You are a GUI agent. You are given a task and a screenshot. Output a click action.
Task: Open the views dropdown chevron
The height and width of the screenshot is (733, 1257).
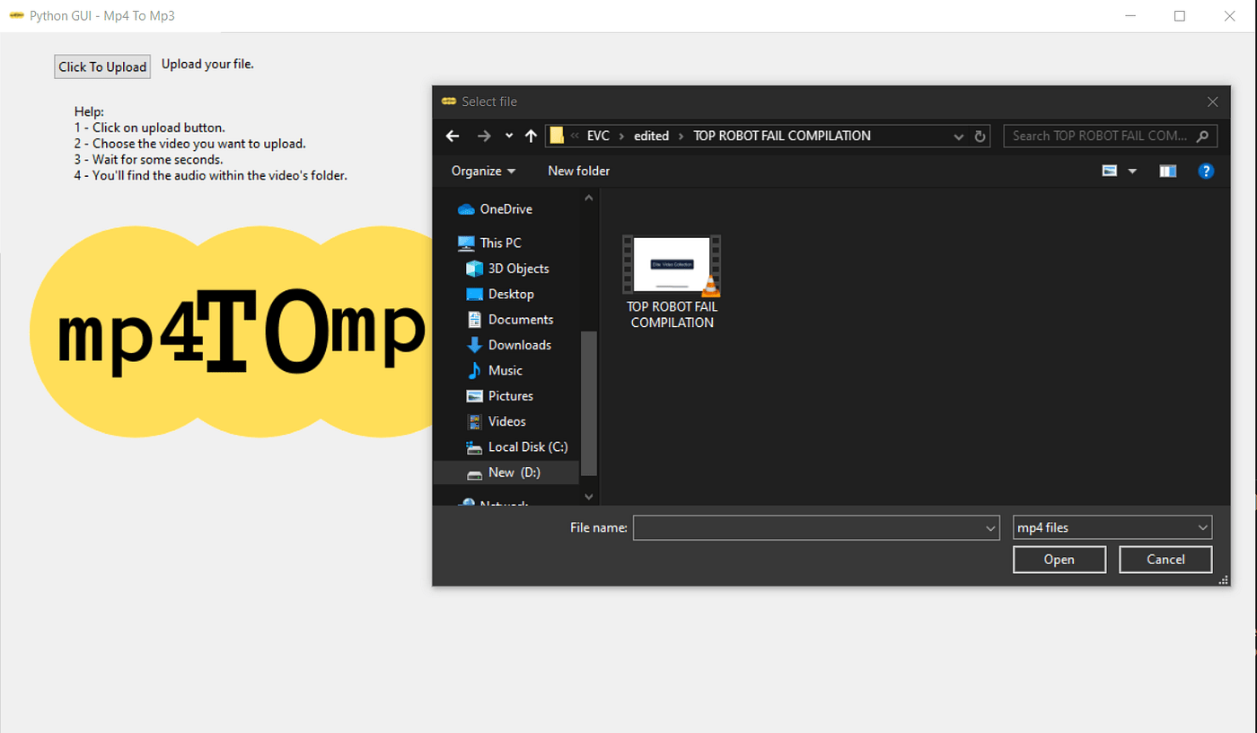(x=1131, y=170)
